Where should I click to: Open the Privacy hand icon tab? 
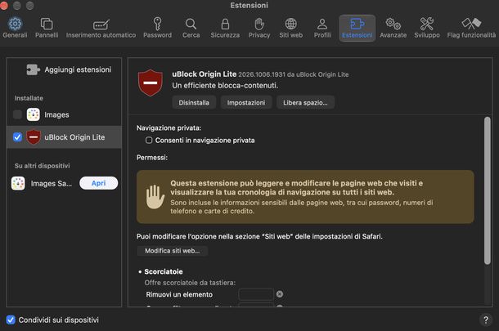click(x=259, y=28)
